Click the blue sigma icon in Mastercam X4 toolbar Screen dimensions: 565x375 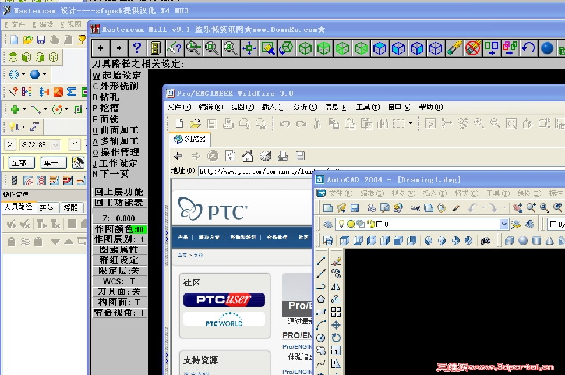pos(72,92)
